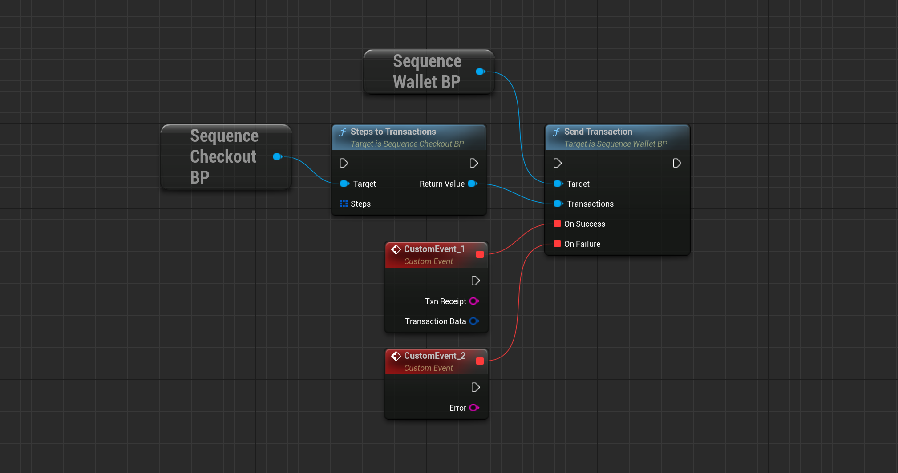Click Sequence Wallet BP variable output pin

pyautogui.click(x=480, y=72)
